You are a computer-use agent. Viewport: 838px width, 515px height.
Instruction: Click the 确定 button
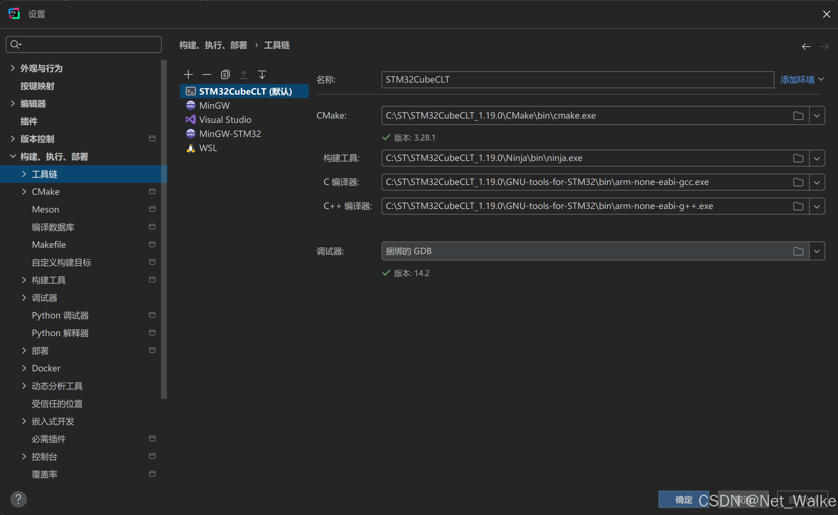tap(683, 499)
